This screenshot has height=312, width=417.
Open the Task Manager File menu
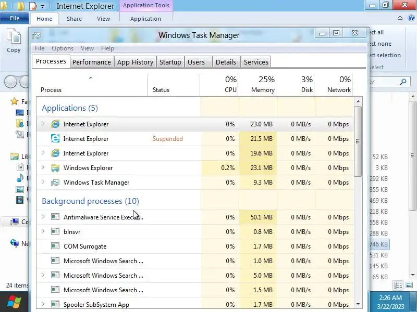40,48
